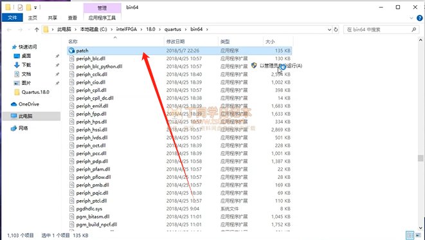Screen dimensions: 425x240
Task: Select periph_hssi.dll file
Action: pyautogui.click(x=91, y=129)
